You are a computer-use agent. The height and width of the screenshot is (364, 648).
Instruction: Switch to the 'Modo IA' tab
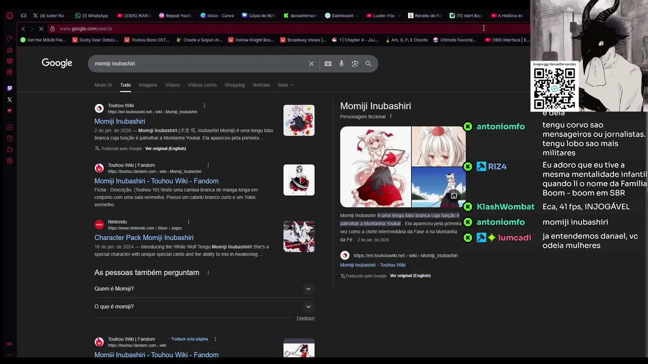click(103, 85)
